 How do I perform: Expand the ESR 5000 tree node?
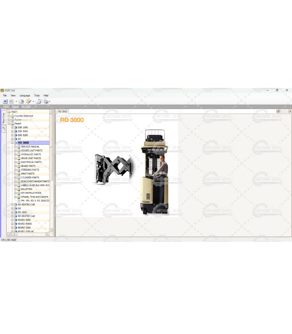12,131
